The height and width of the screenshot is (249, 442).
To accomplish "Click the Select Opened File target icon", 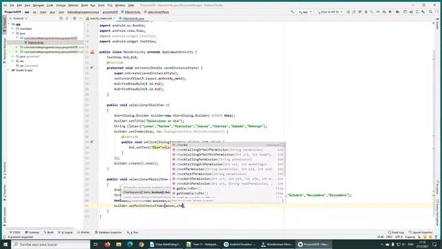I will tap(61, 19).
